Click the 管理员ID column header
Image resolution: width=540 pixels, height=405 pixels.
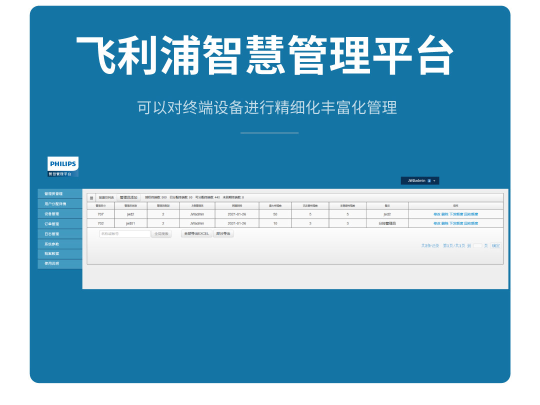pos(100,206)
